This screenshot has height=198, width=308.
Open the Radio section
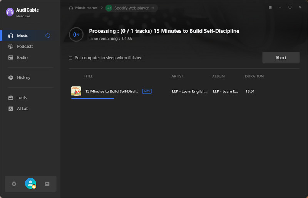pyautogui.click(x=30, y=57)
